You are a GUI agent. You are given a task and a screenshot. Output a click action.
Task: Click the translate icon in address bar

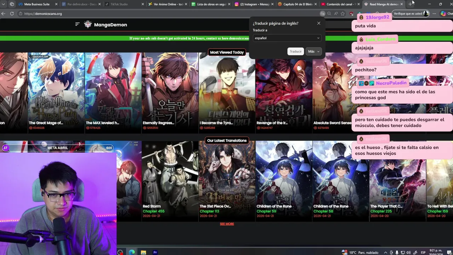(x=322, y=13)
